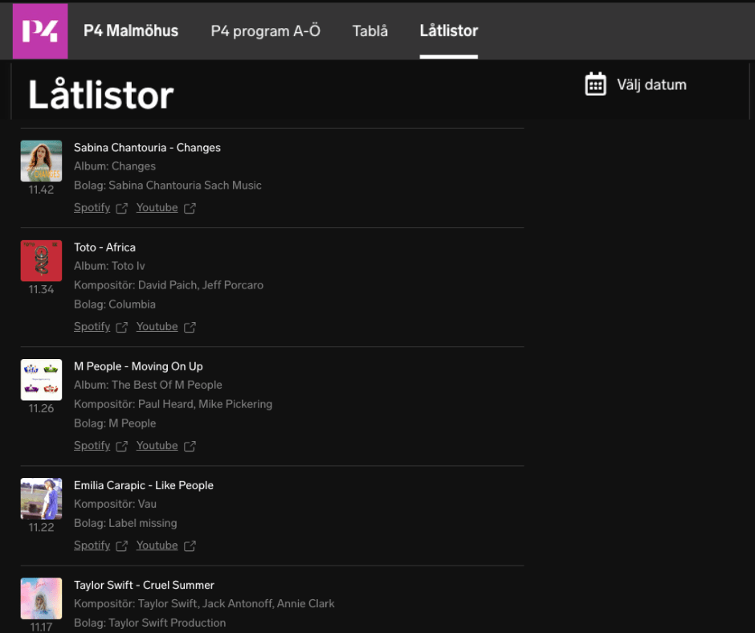Open Spotify link for Sabina Chantouria - Changes
The height and width of the screenshot is (633, 755).
click(x=92, y=208)
